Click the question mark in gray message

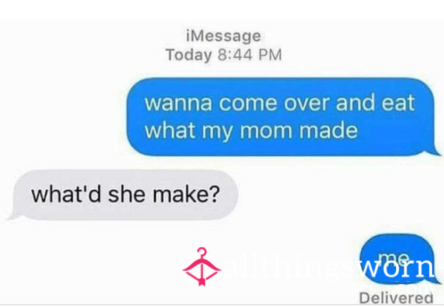[215, 194]
